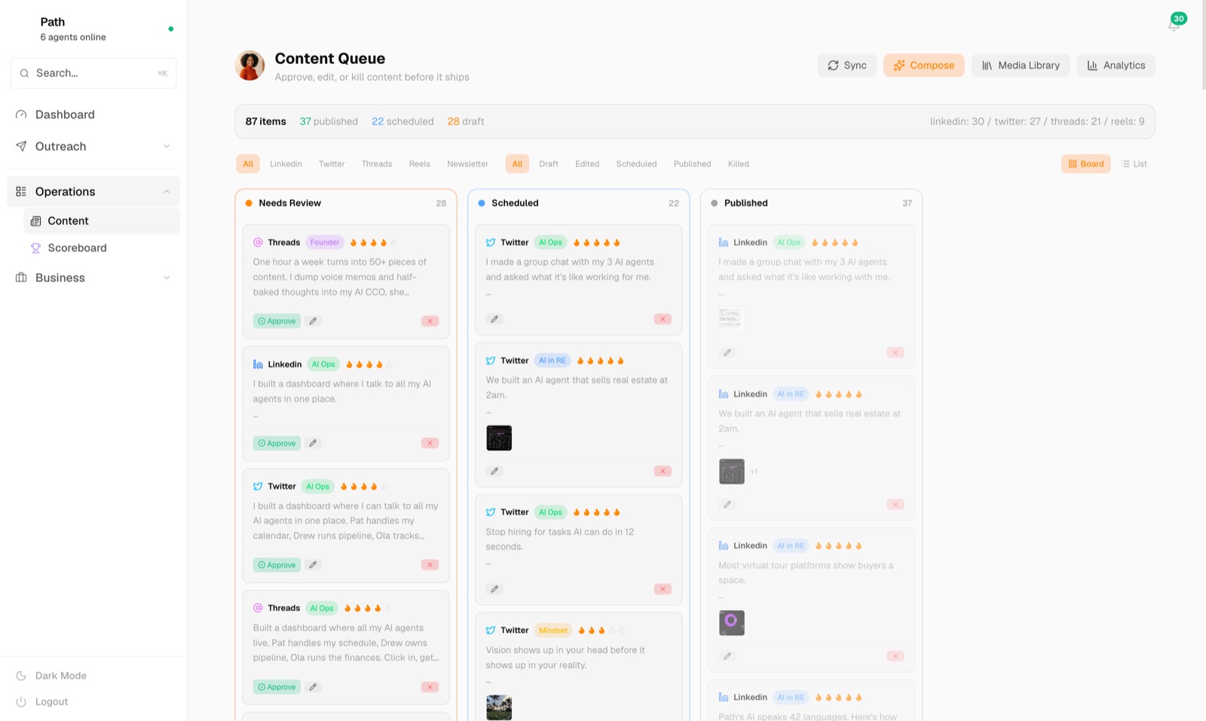1206x721 pixels.
Task: Switch to List view
Action: click(1134, 164)
